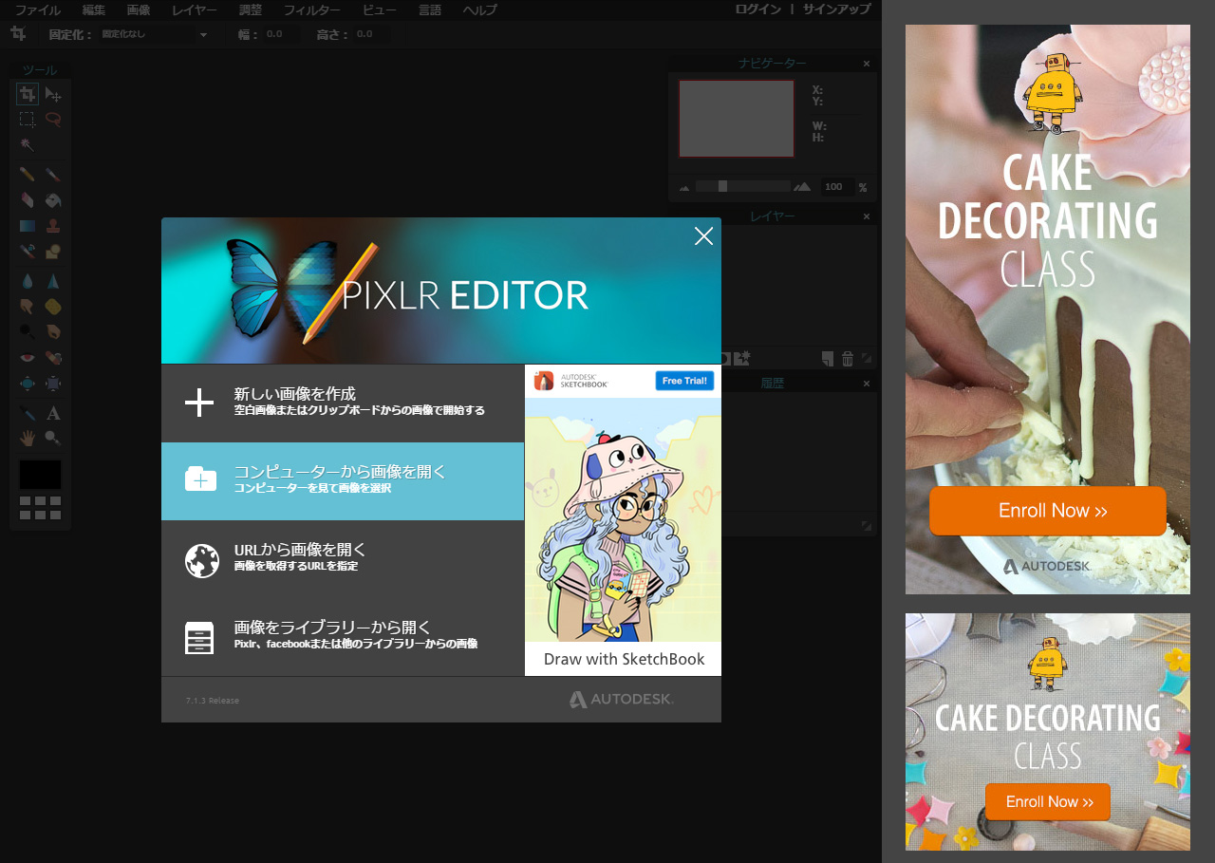Click the navigator zoom slider handle
The height and width of the screenshot is (863, 1215).
(722, 187)
